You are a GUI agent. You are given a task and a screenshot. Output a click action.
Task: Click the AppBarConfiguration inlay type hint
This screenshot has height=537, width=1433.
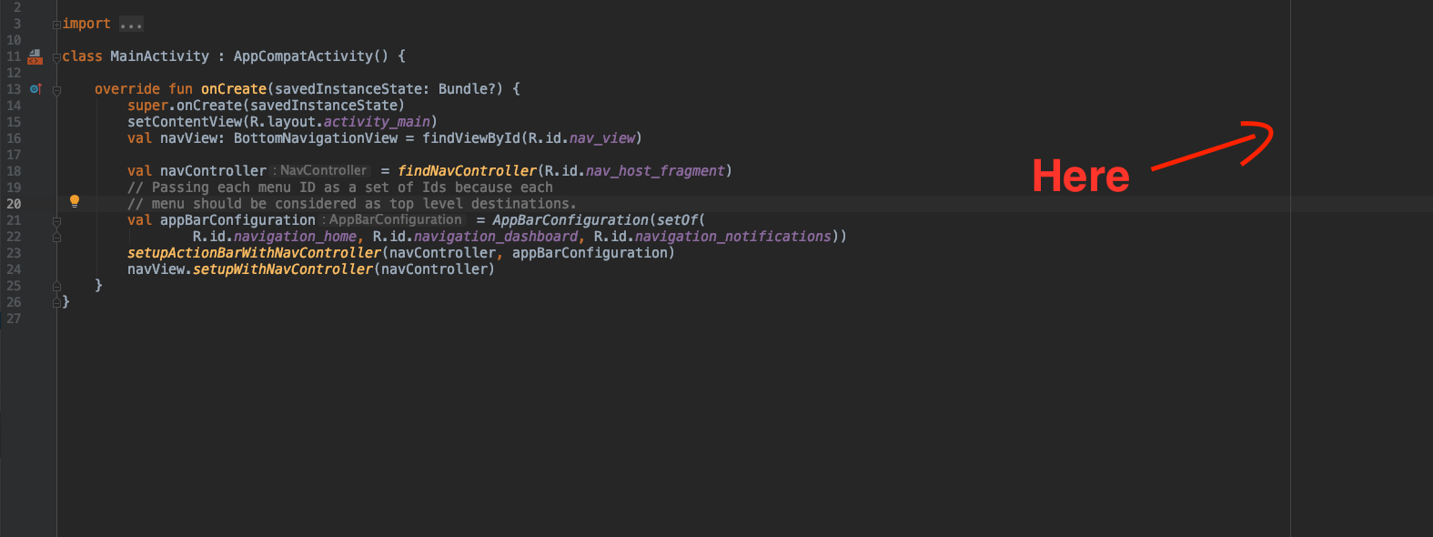tap(393, 219)
